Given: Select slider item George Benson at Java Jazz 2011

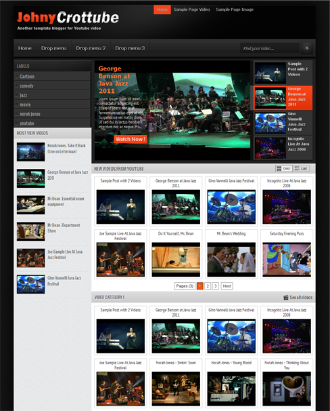Looking at the screenshot, I should pos(283,98).
